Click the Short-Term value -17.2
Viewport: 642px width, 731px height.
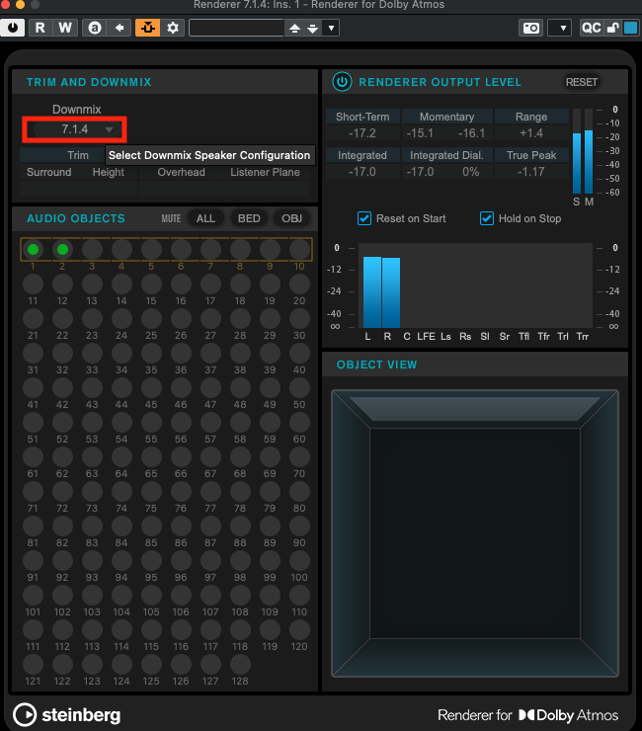pos(362,133)
